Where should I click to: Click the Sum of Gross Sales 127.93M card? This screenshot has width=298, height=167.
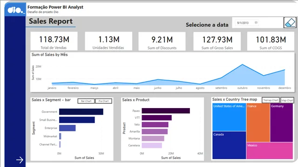(x=217, y=41)
